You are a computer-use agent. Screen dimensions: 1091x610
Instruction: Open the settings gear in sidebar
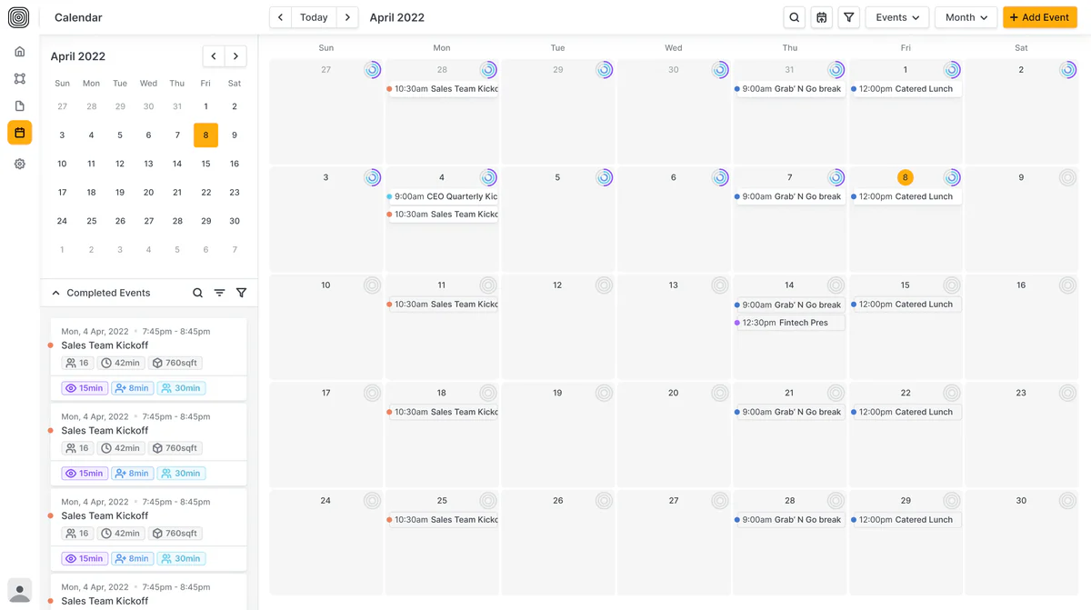20,165
